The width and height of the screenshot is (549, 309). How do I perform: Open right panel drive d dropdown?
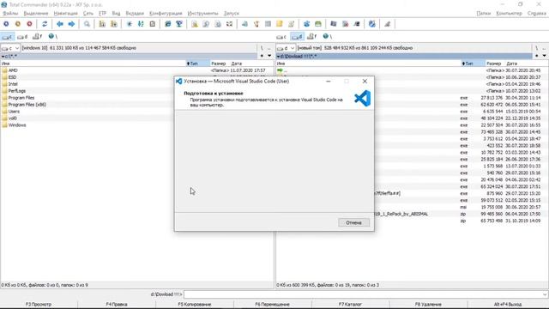point(286,48)
